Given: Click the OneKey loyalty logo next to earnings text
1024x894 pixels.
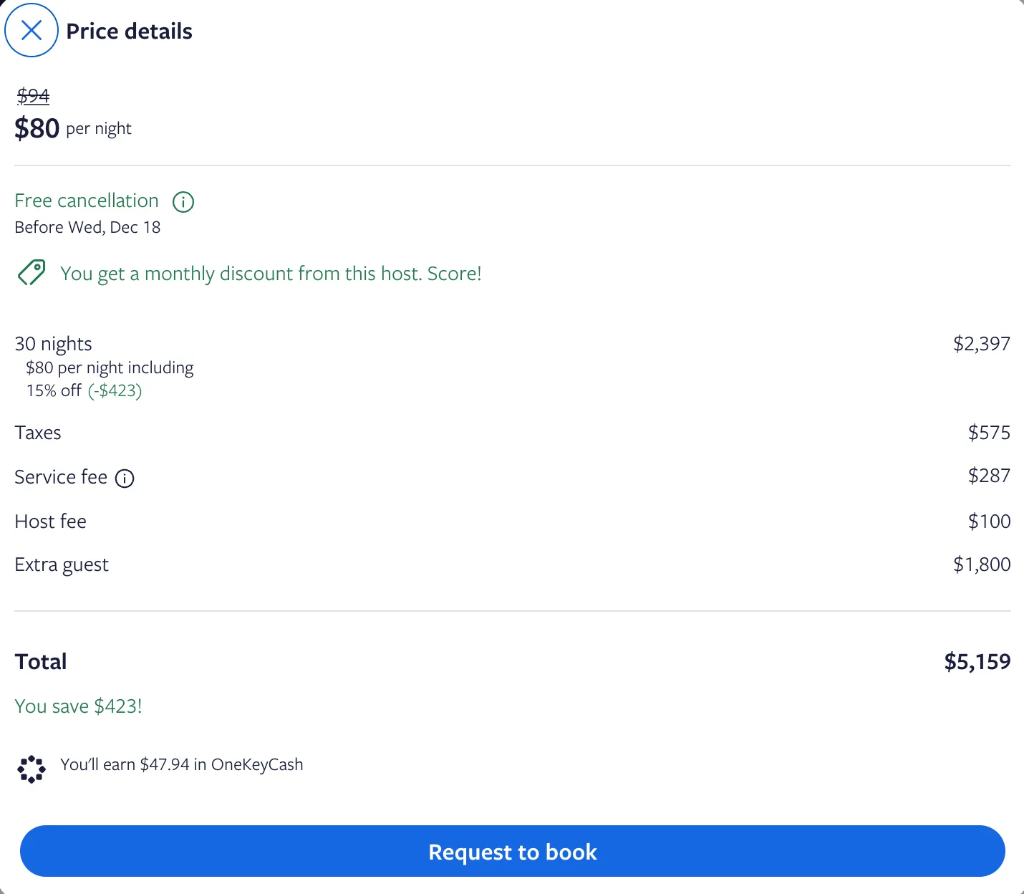Looking at the screenshot, I should [31, 767].
